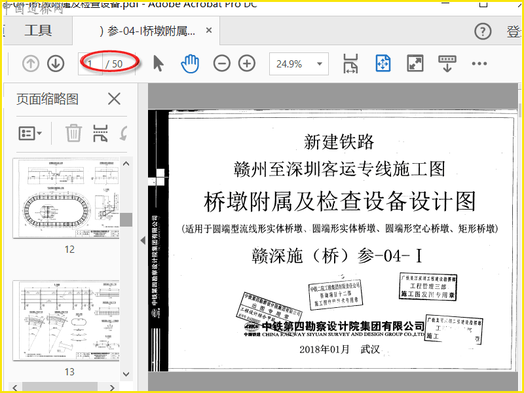Click the 页面缩略图 panel title
This screenshot has width=524, height=393.
click(x=47, y=100)
